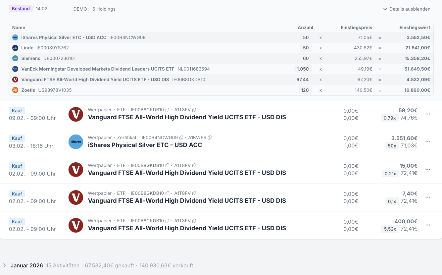This screenshot has height=275, width=442.
Task: Click the Siemens logo in holdings table
Action: [15, 58]
